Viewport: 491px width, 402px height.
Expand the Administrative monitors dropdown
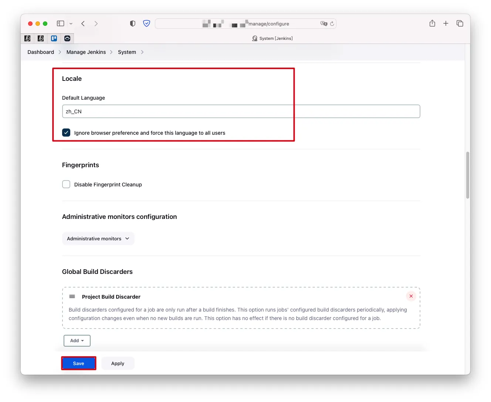98,239
